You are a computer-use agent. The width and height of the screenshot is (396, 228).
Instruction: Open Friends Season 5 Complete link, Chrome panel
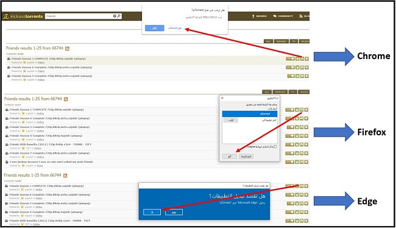coord(52,76)
